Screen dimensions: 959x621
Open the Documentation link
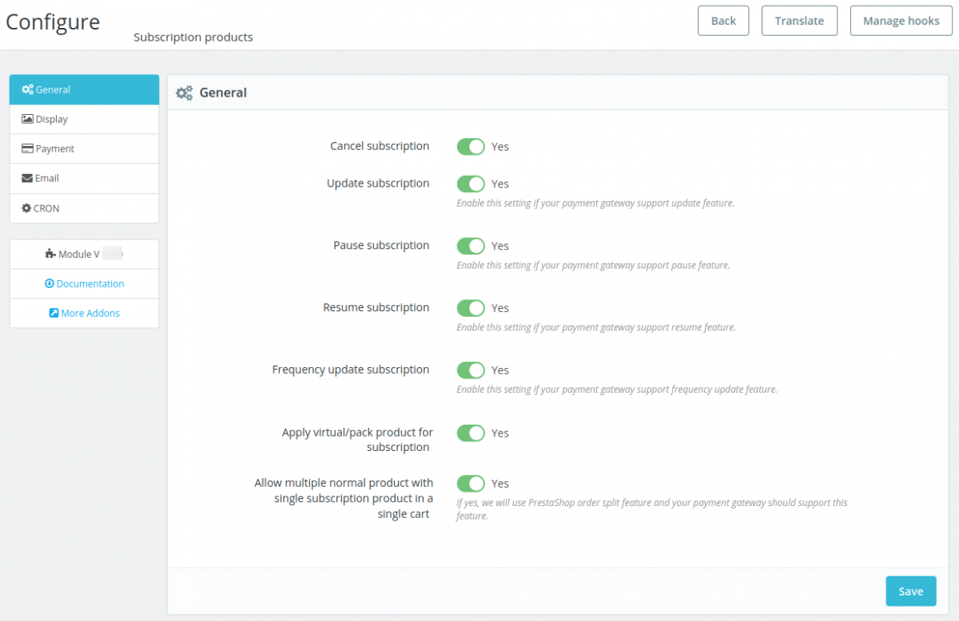pyautogui.click(x=90, y=283)
